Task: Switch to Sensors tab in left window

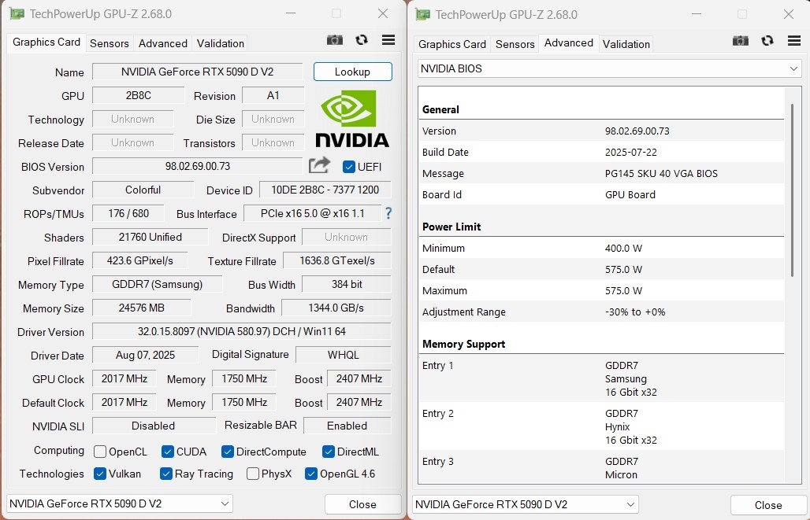Action: (x=110, y=44)
